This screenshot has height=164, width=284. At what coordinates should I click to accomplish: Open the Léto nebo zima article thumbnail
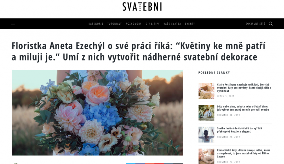(x=206, y=113)
